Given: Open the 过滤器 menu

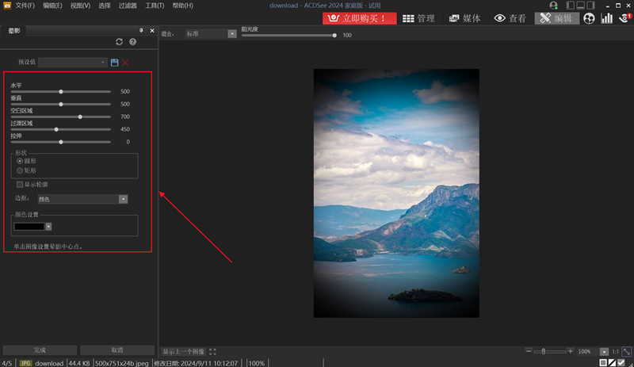Looking at the screenshot, I should click(128, 6).
